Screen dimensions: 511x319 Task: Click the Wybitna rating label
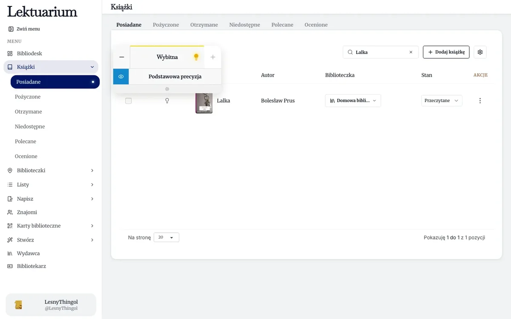pyautogui.click(x=167, y=57)
